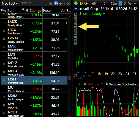This screenshot has height=117, width=139.
Task: Select the MU Micron Technol row
Action: (x=34, y=89)
